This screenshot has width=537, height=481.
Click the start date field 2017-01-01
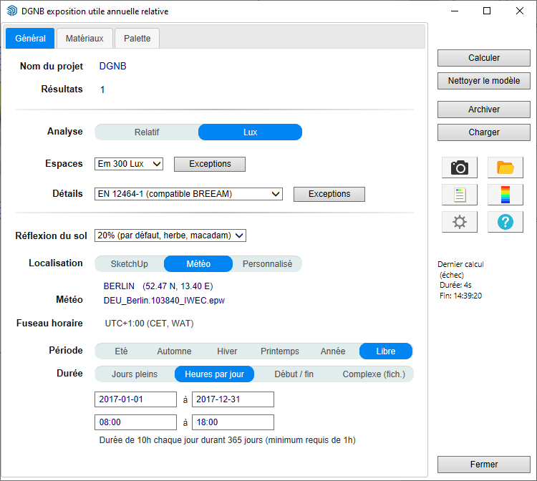coord(135,399)
